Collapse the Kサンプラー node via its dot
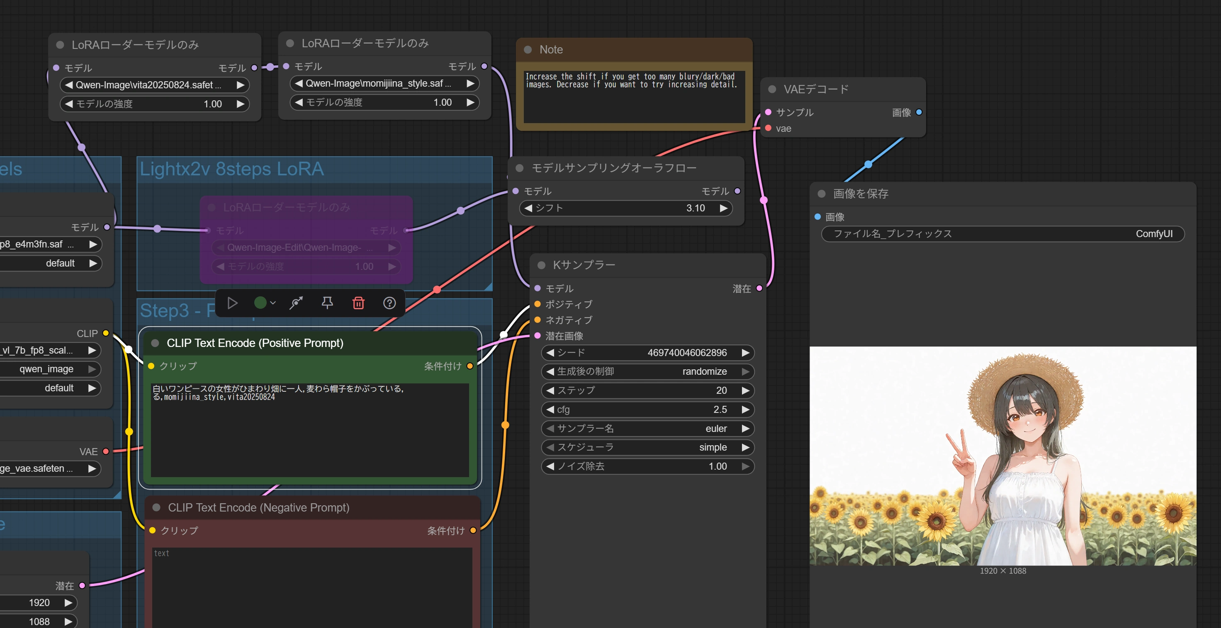 (x=541, y=265)
